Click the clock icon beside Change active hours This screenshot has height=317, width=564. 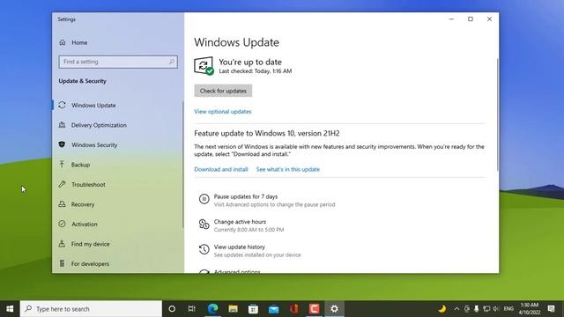204,224
